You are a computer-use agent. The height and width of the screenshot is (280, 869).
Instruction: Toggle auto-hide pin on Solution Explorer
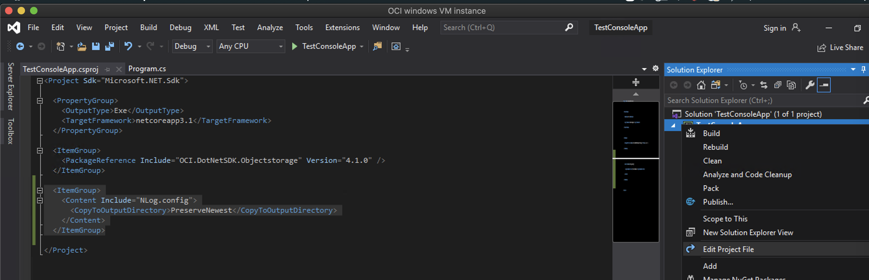863,70
